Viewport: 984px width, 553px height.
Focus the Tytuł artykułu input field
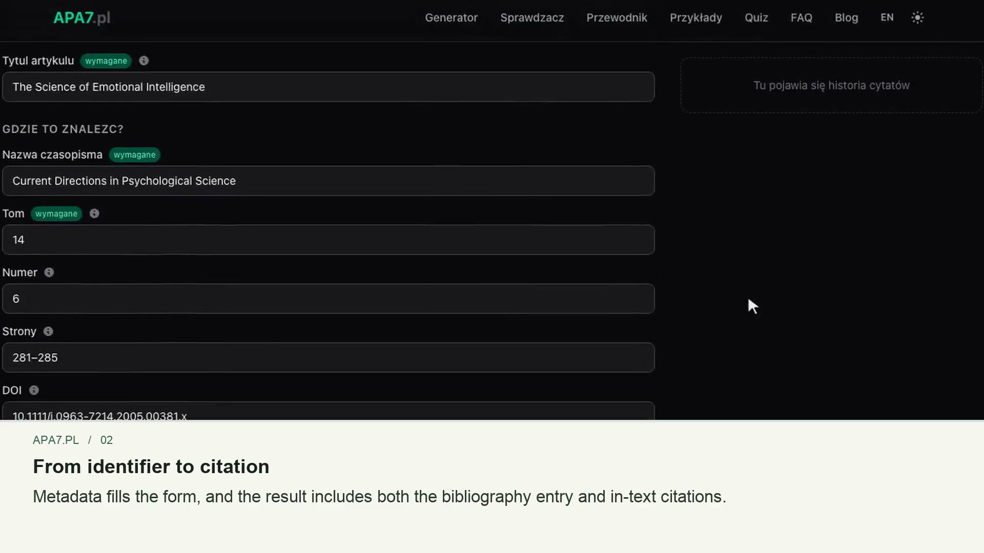[x=329, y=87]
